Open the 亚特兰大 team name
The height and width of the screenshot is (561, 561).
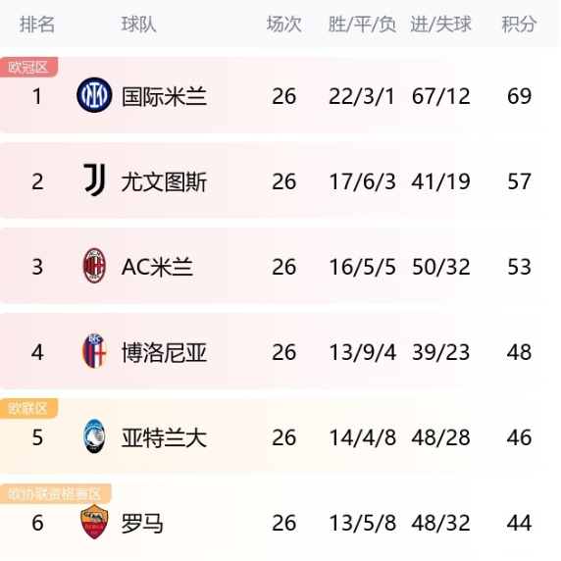[164, 437]
